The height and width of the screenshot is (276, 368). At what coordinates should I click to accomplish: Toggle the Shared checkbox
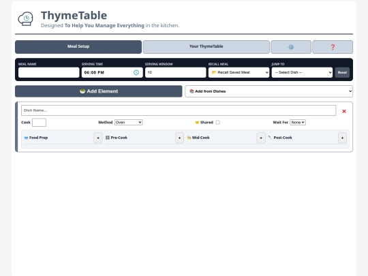(x=218, y=122)
